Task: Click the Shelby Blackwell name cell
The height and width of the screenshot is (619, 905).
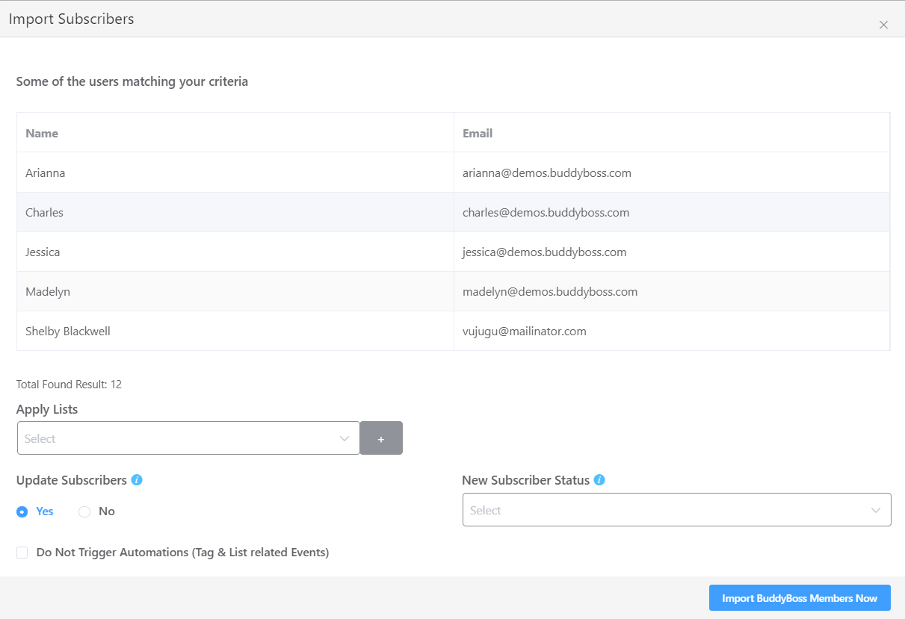Action: 68,331
